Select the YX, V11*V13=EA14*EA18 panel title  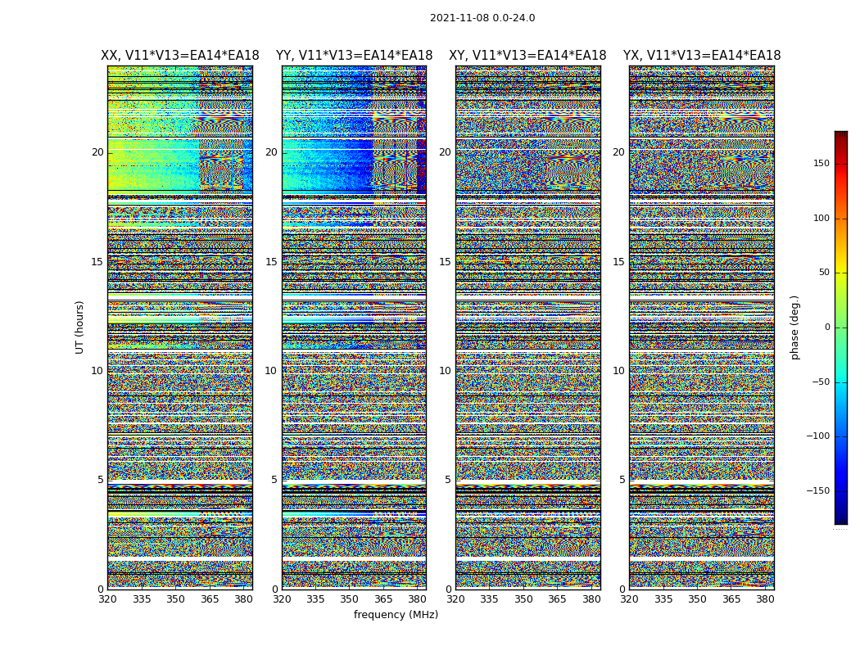701,56
